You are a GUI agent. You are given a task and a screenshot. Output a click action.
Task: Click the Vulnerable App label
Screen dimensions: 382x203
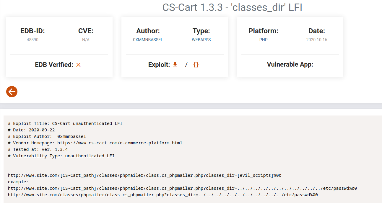290,65
